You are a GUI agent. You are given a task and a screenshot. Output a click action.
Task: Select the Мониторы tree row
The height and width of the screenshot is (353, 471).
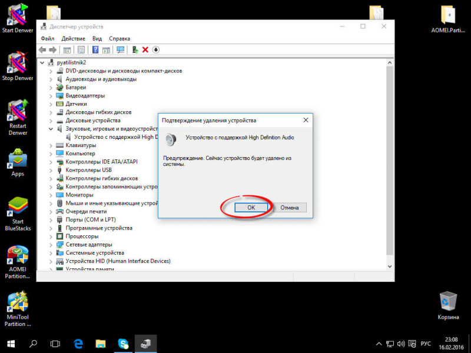79,195
